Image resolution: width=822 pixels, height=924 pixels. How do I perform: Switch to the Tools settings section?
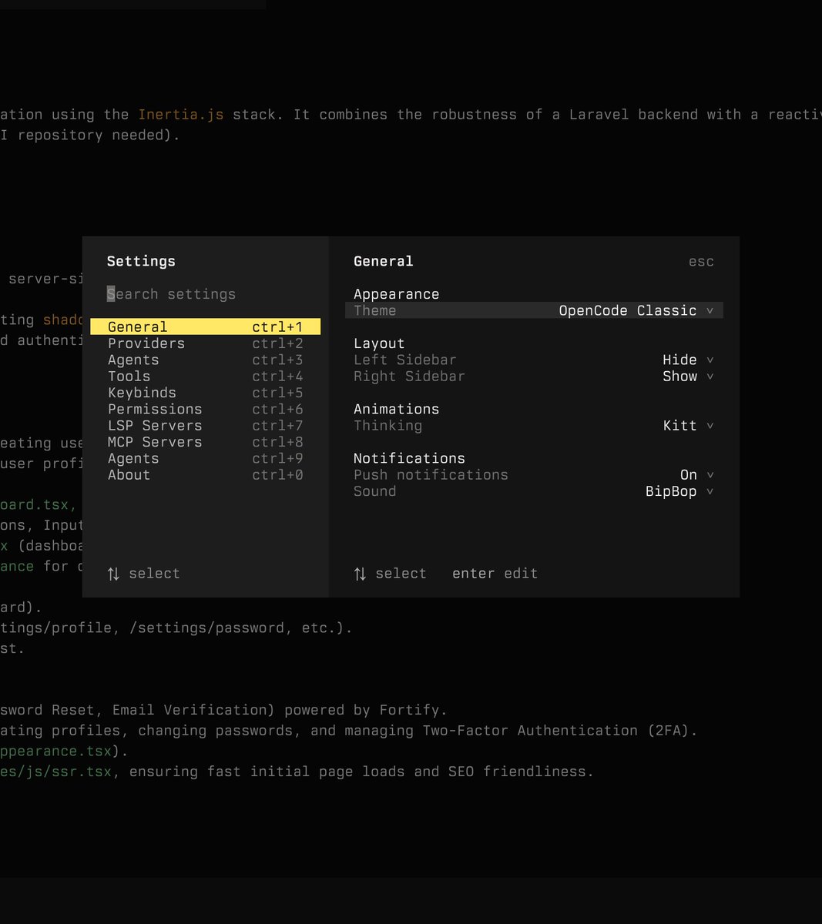click(129, 376)
